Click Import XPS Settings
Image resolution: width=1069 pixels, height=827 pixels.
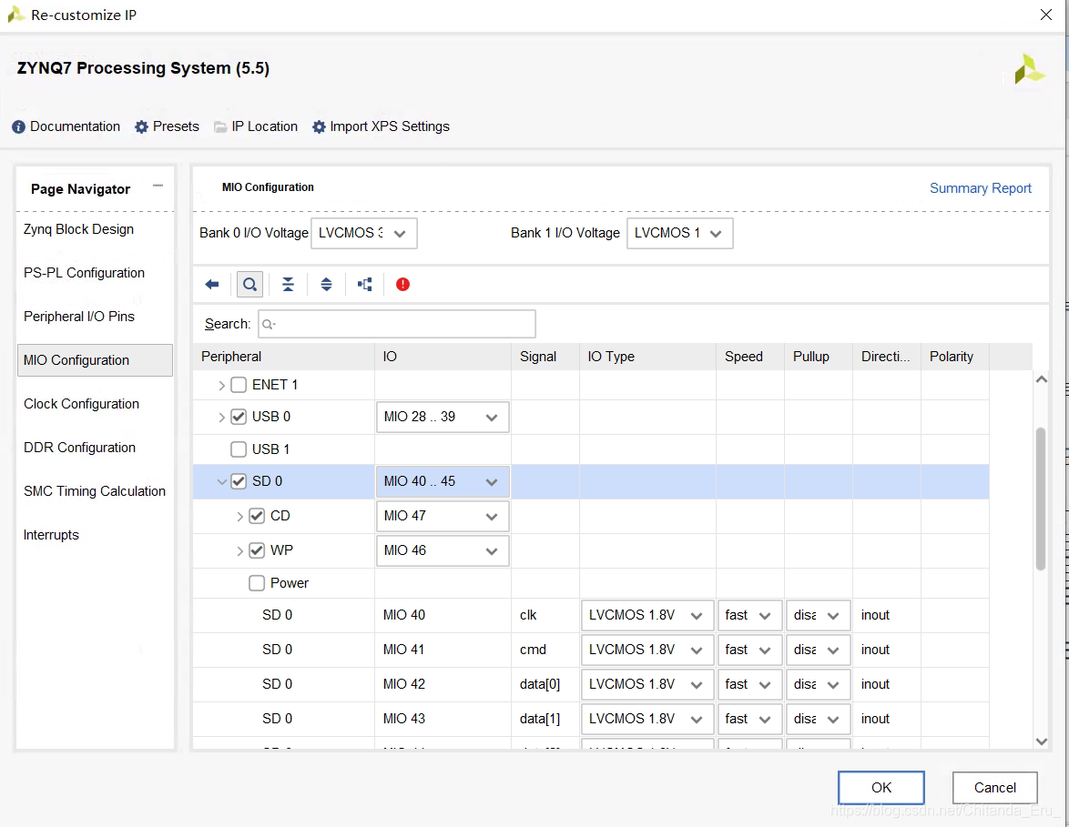(382, 126)
